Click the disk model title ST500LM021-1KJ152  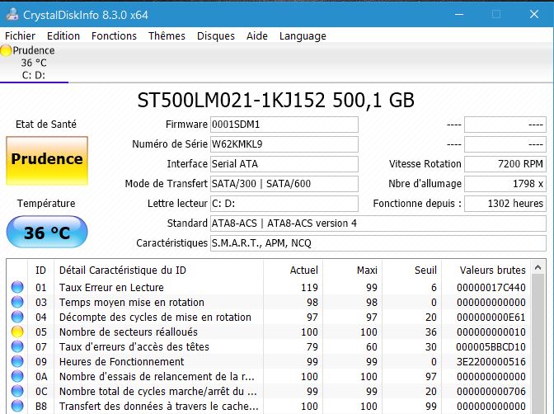click(x=275, y=100)
